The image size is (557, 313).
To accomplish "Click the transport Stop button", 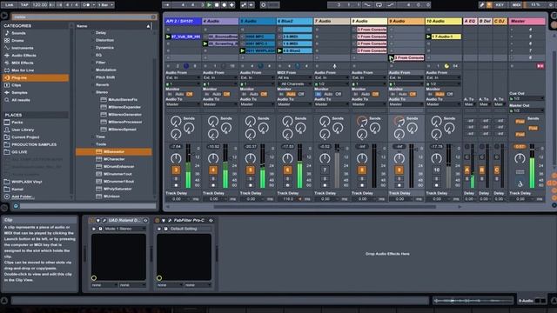I will coord(217,5).
